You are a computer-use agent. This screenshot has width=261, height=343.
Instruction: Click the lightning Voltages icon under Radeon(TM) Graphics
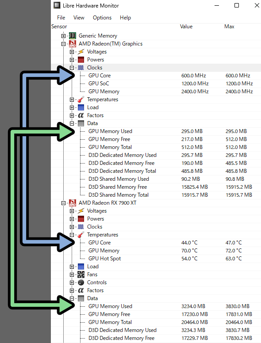pos(81,52)
